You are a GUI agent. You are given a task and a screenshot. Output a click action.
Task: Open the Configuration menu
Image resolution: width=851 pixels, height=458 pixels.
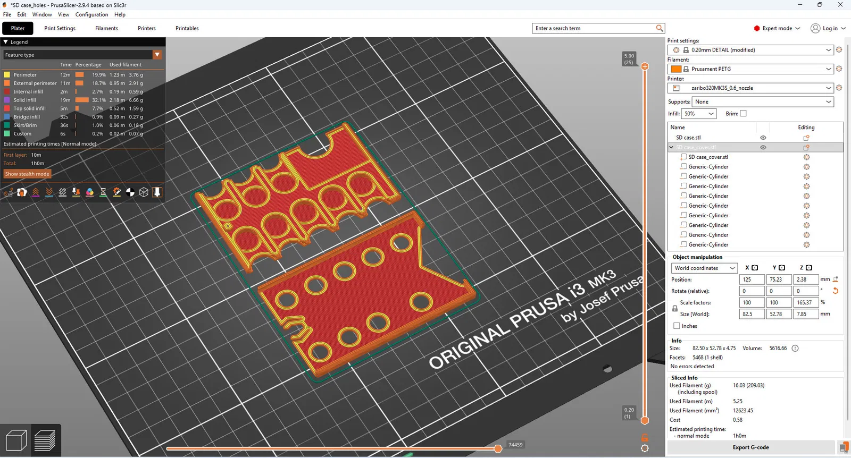pos(91,14)
